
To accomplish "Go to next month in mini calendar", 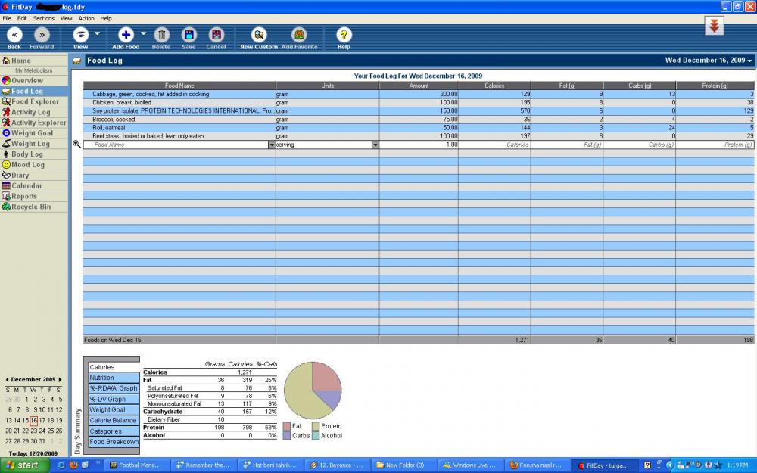I will [x=60, y=380].
